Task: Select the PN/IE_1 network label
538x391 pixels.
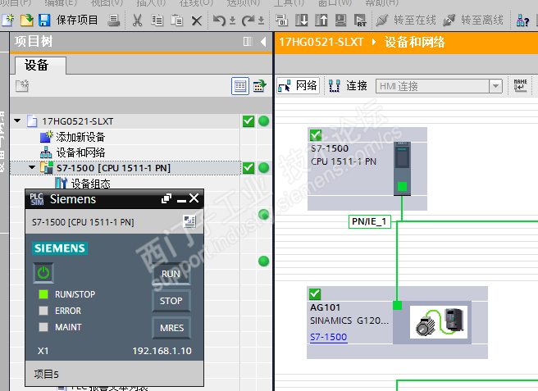Action: (x=370, y=221)
